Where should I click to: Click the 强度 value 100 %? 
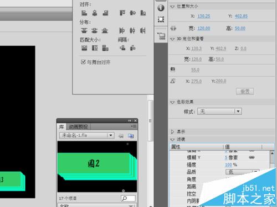click(231, 164)
